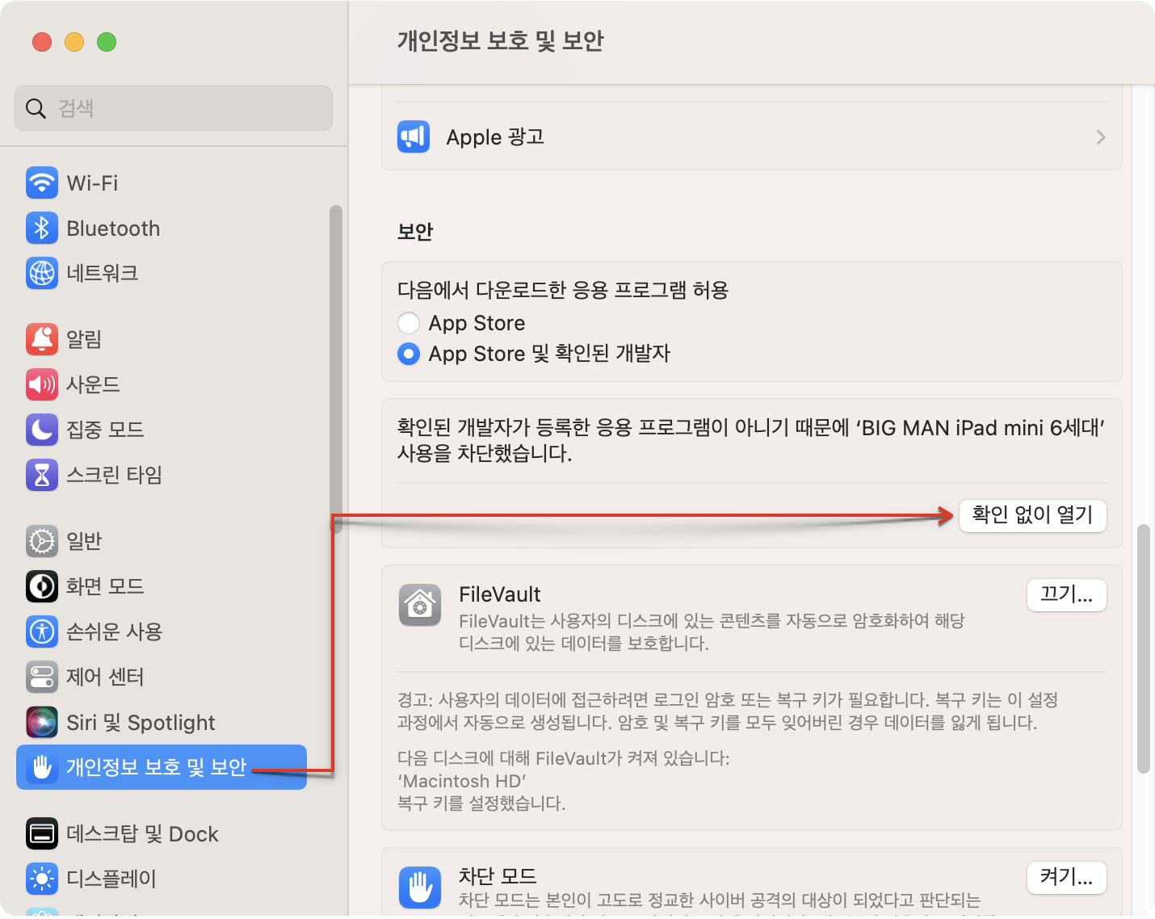Screen dimensions: 1155x919
Task: Click the 확인 없이 열기 button
Action: [x=1032, y=515]
